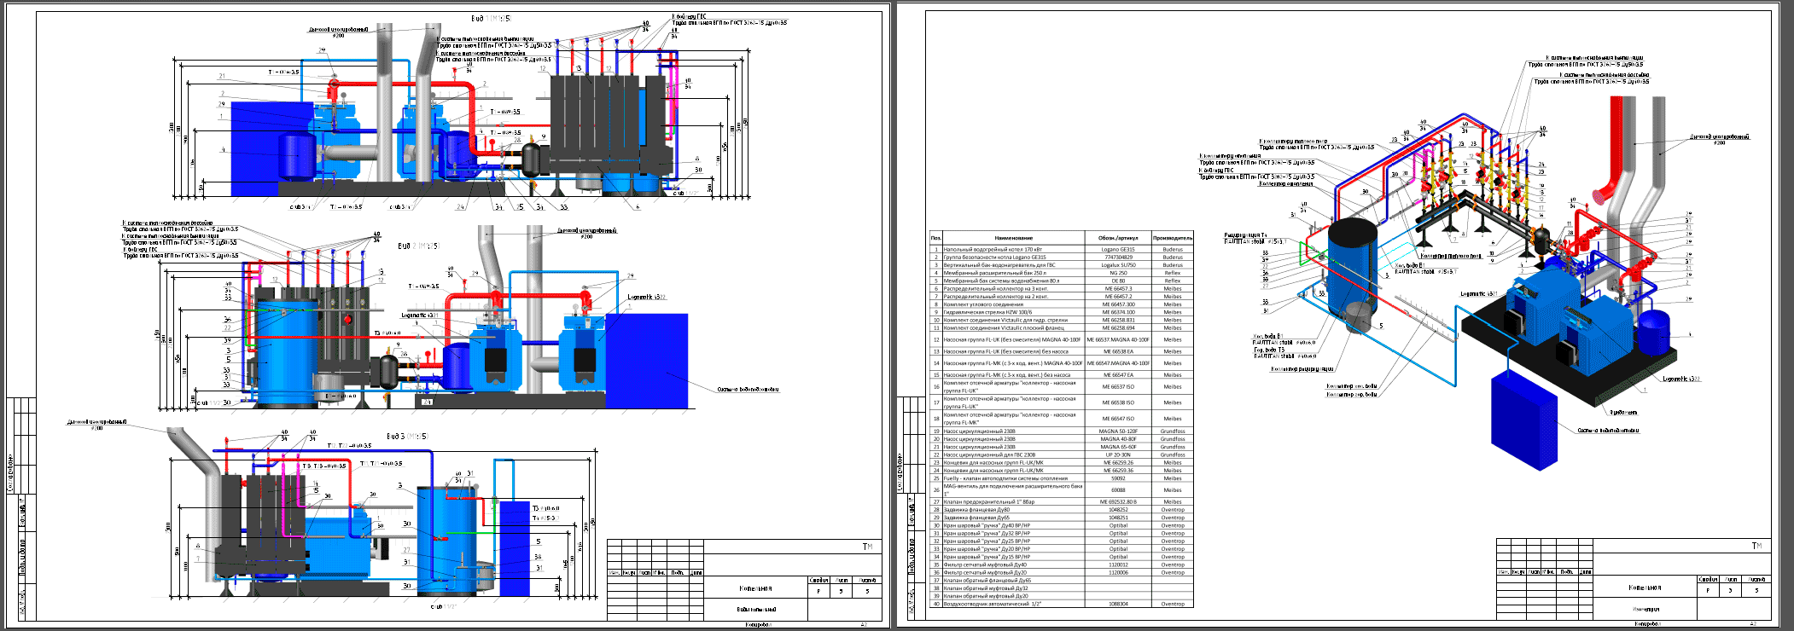Select row "Воздухоотводчик автоматический 1/2""
This screenshot has height=631, width=1794.
tap(1062, 604)
